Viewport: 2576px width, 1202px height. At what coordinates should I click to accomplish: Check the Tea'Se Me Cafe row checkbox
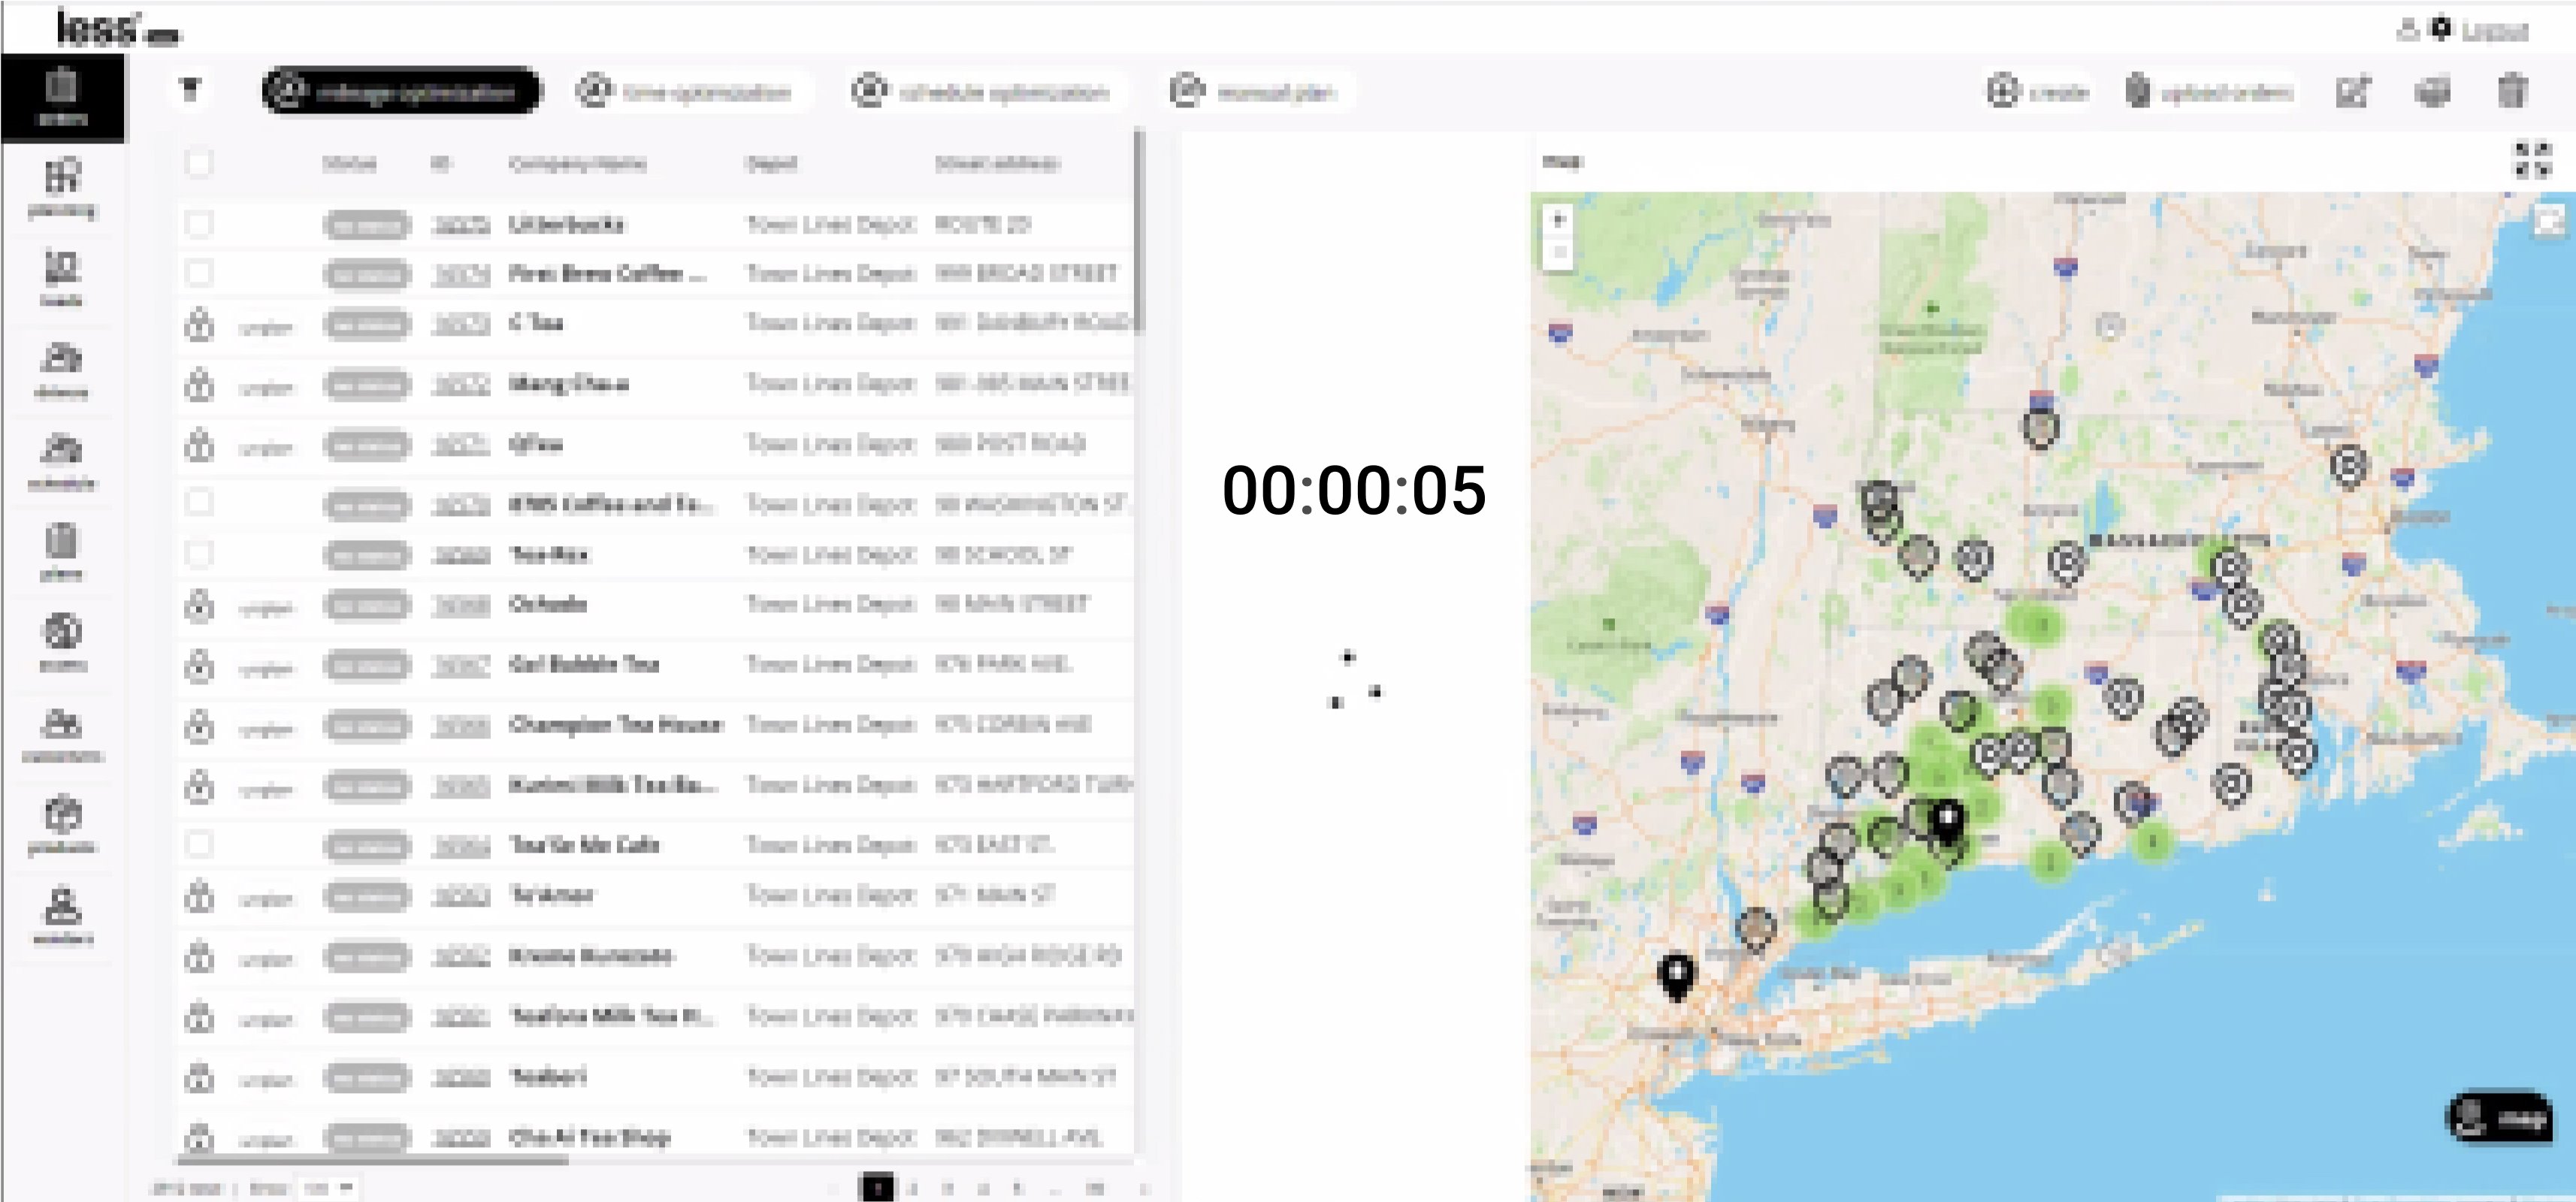click(199, 845)
